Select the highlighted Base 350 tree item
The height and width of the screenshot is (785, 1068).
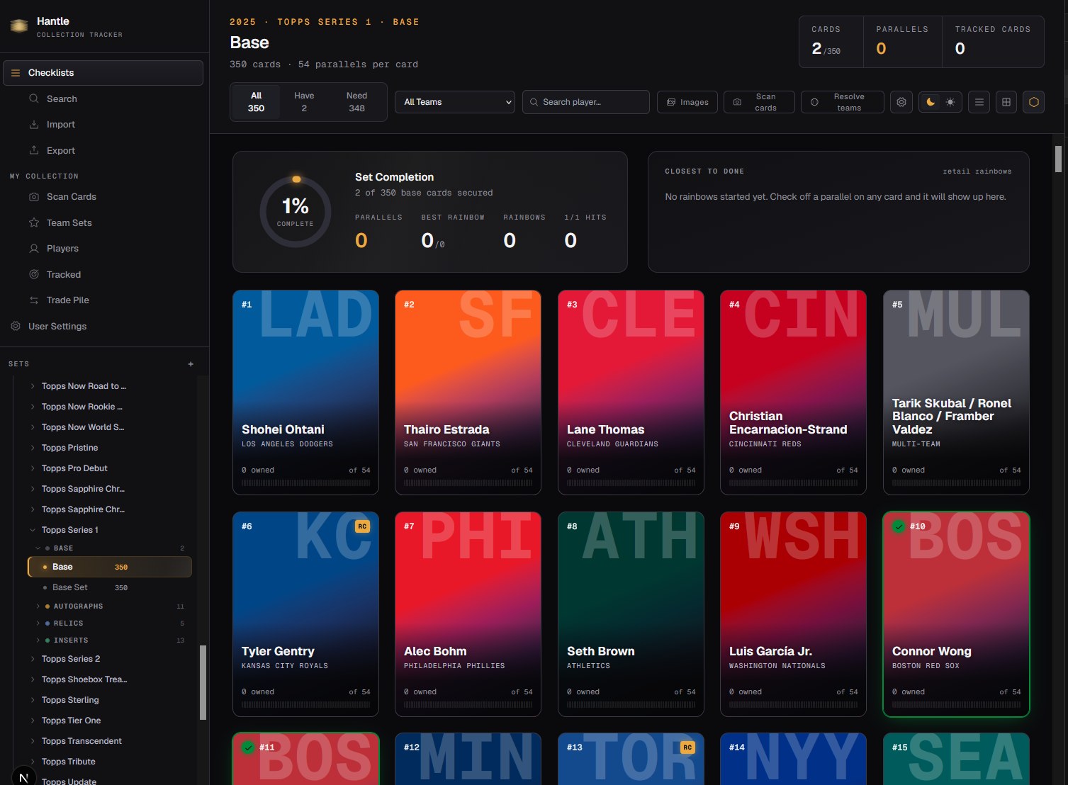[x=110, y=567]
